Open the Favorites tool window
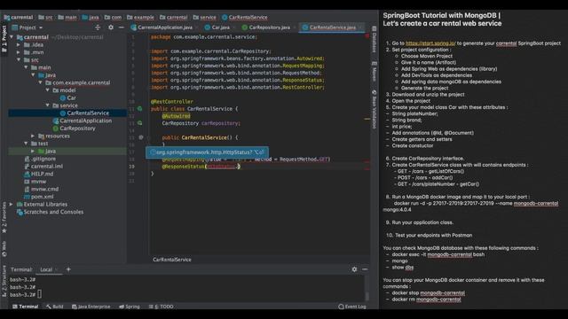 4,217
